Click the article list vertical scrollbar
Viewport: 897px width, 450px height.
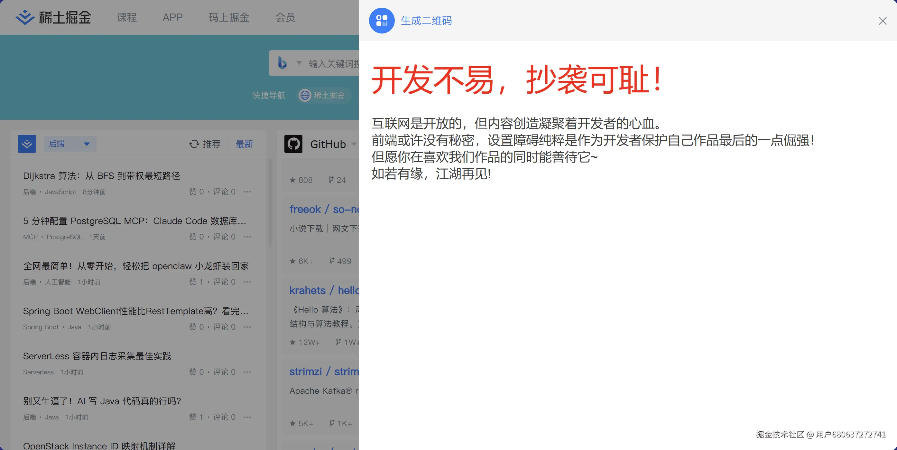click(270, 204)
